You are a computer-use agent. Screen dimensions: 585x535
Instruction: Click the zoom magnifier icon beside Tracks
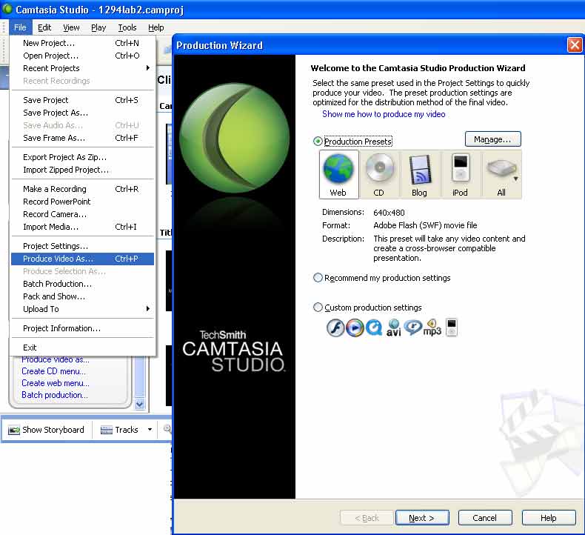[167, 429]
